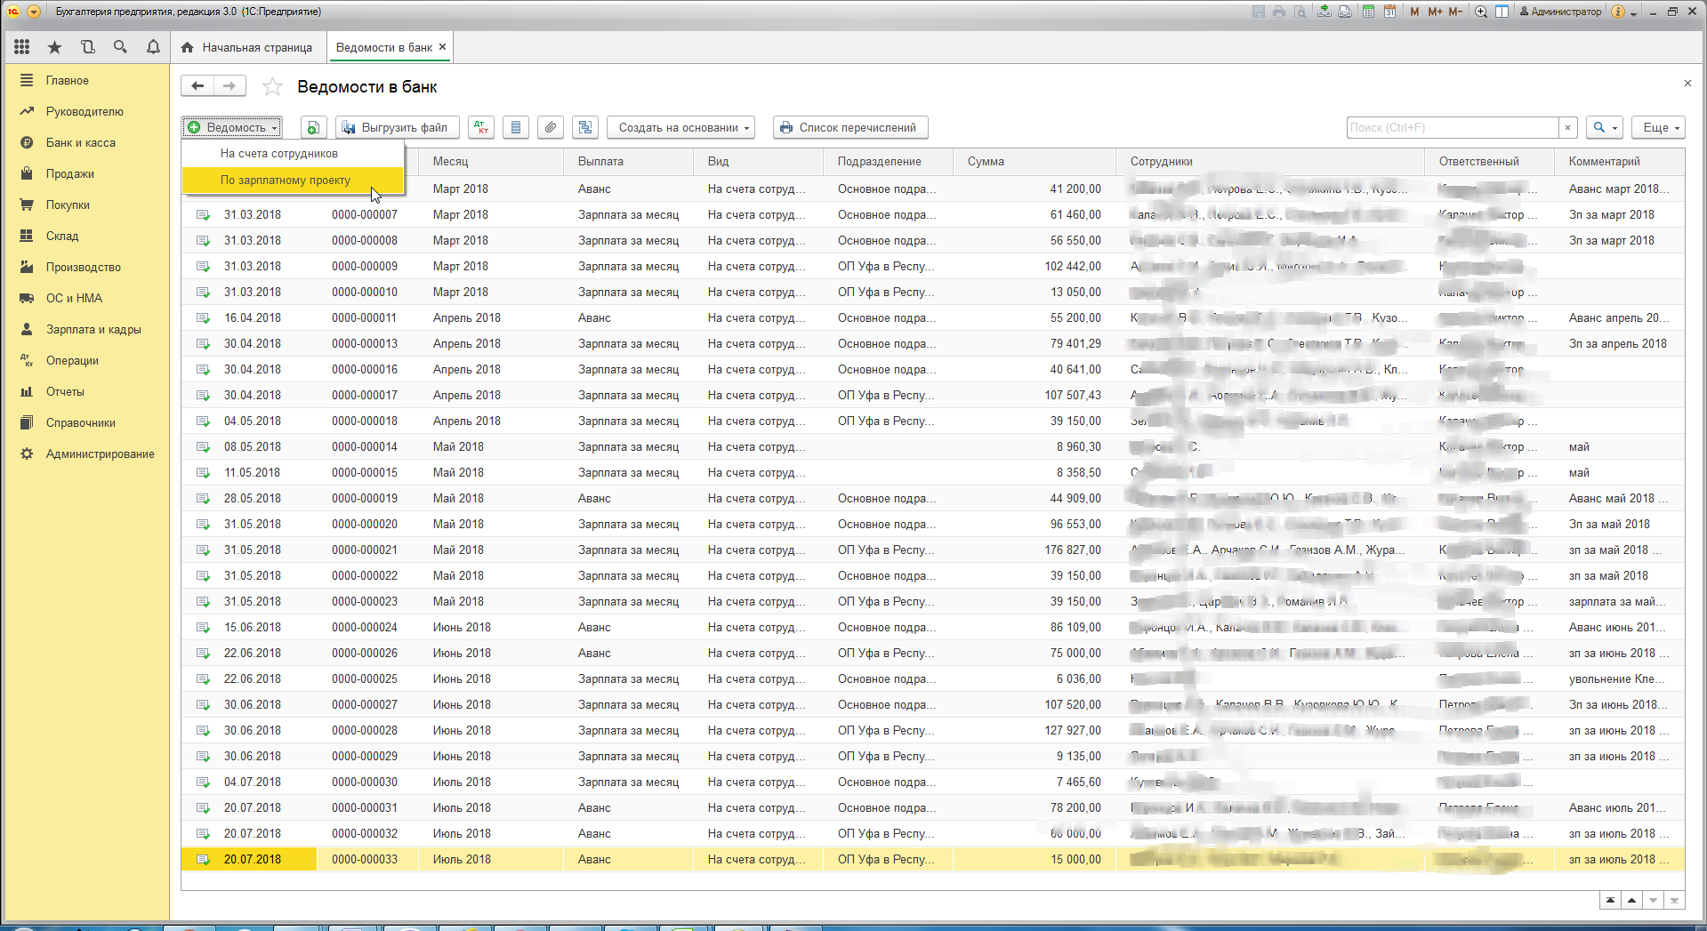Click get-link icon in title bar
The image size is (1707, 931).
(x=1325, y=12)
